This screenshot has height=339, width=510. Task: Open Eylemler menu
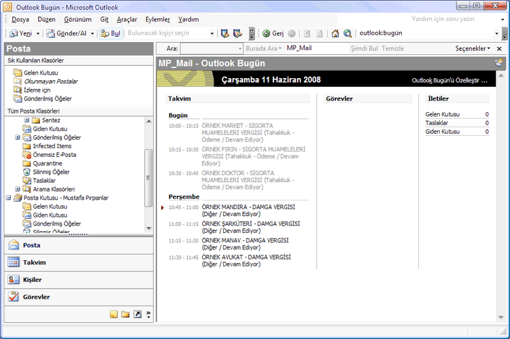(x=158, y=20)
